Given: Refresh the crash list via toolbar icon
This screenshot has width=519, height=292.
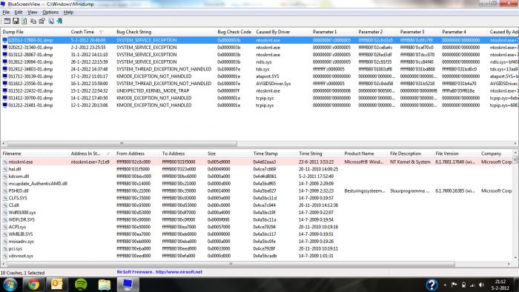Looking at the screenshot, I should coord(24,21).
